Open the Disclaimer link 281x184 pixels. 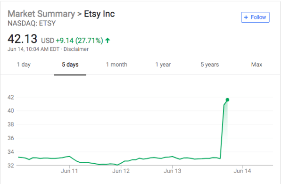tap(76, 49)
